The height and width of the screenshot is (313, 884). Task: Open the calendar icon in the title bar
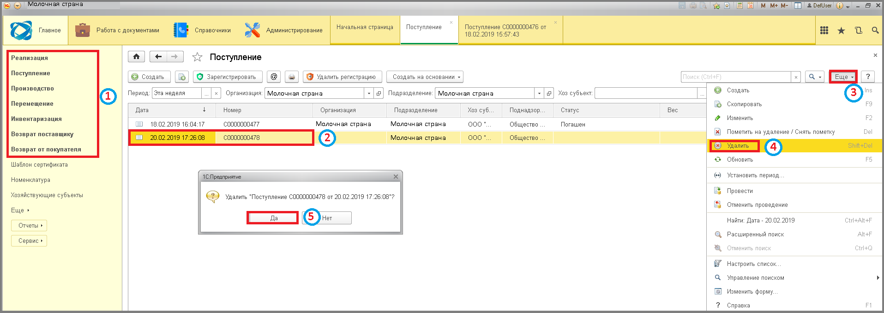coord(750,6)
